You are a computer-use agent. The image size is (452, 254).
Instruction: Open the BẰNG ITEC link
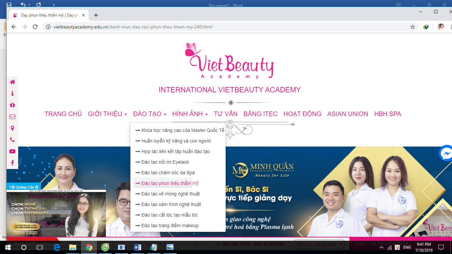pos(260,114)
